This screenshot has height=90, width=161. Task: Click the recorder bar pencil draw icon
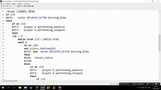(148, 84)
